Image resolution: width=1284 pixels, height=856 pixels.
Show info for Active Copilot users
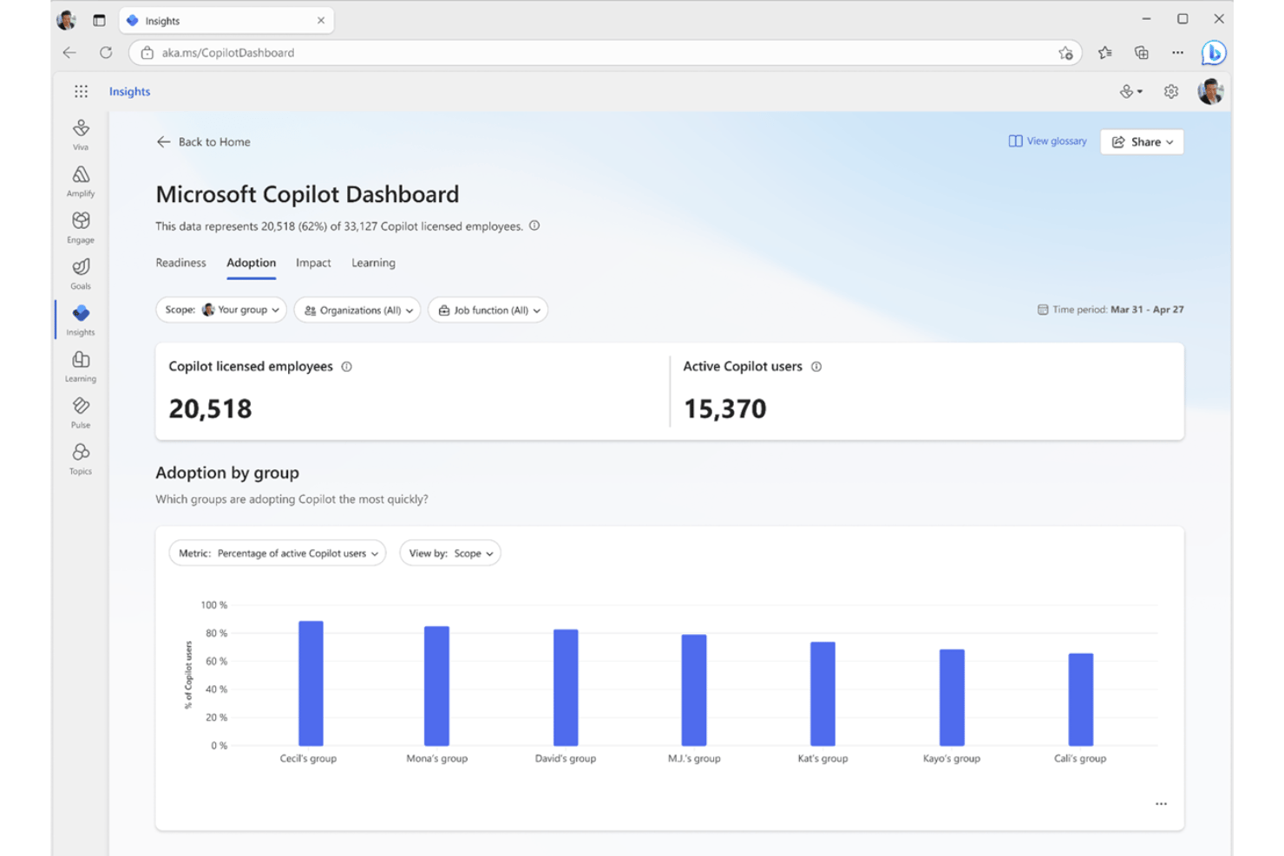(x=816, y=367)
